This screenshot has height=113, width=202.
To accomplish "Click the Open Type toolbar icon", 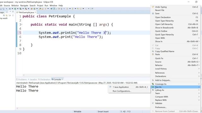I will click(x=40, y=9).
